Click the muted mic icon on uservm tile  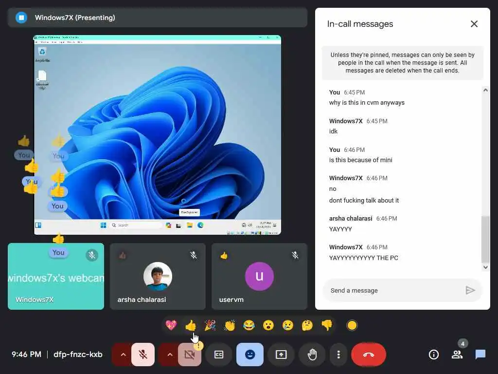click(x=295, y=255)
